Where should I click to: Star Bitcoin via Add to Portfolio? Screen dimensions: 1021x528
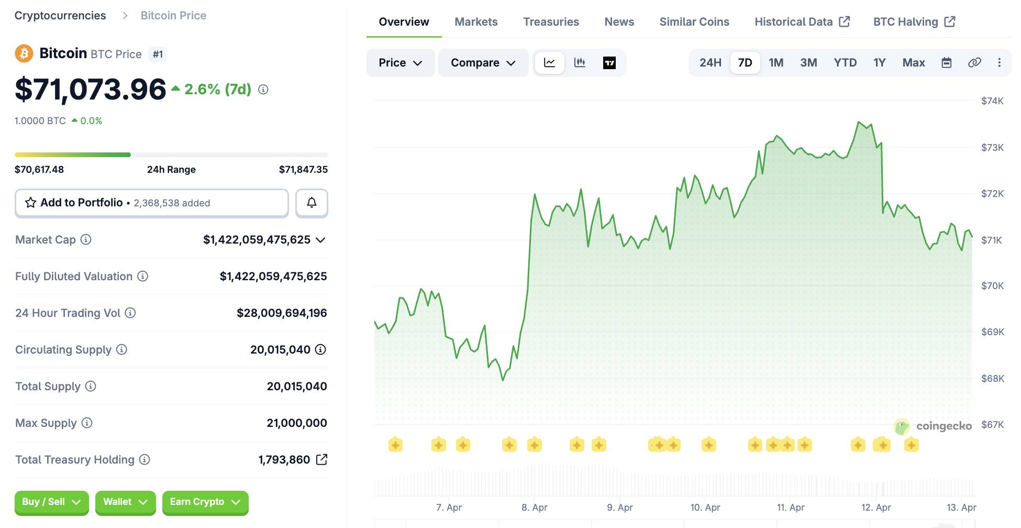tap(30, 203)
